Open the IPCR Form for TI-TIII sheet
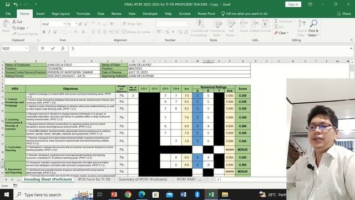The width and height of the screenshot is (355, 200). pyautogui.click(x=94, y=179)
